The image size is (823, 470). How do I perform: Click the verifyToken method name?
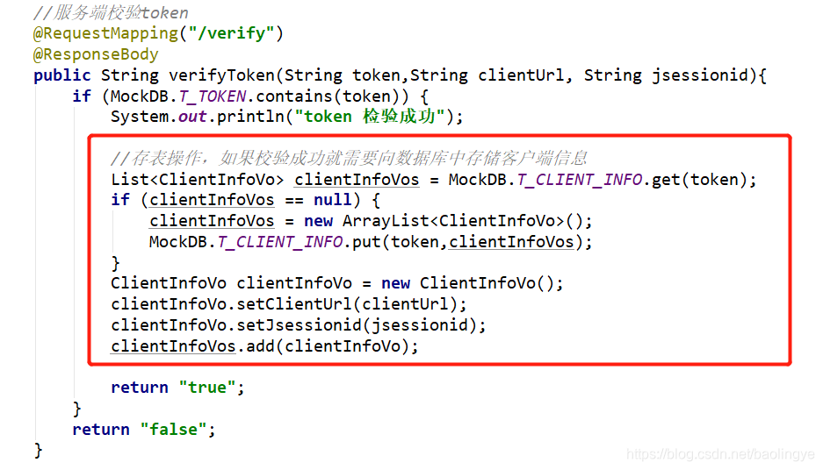point(221,75)
